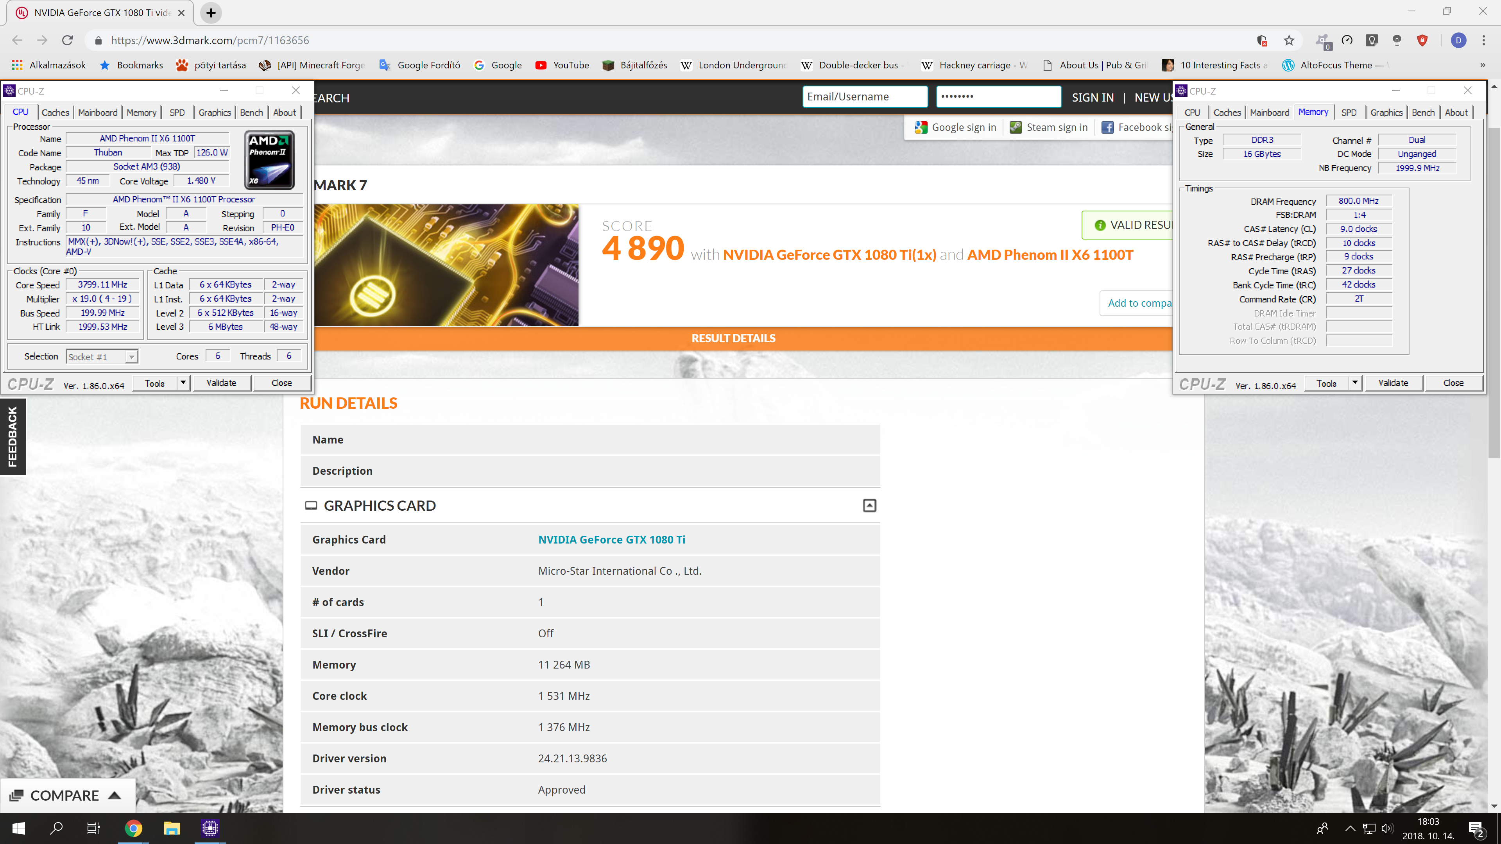Expand the COMPARE panel arrow
This screenshot has width=1501, height=844.
115,796
